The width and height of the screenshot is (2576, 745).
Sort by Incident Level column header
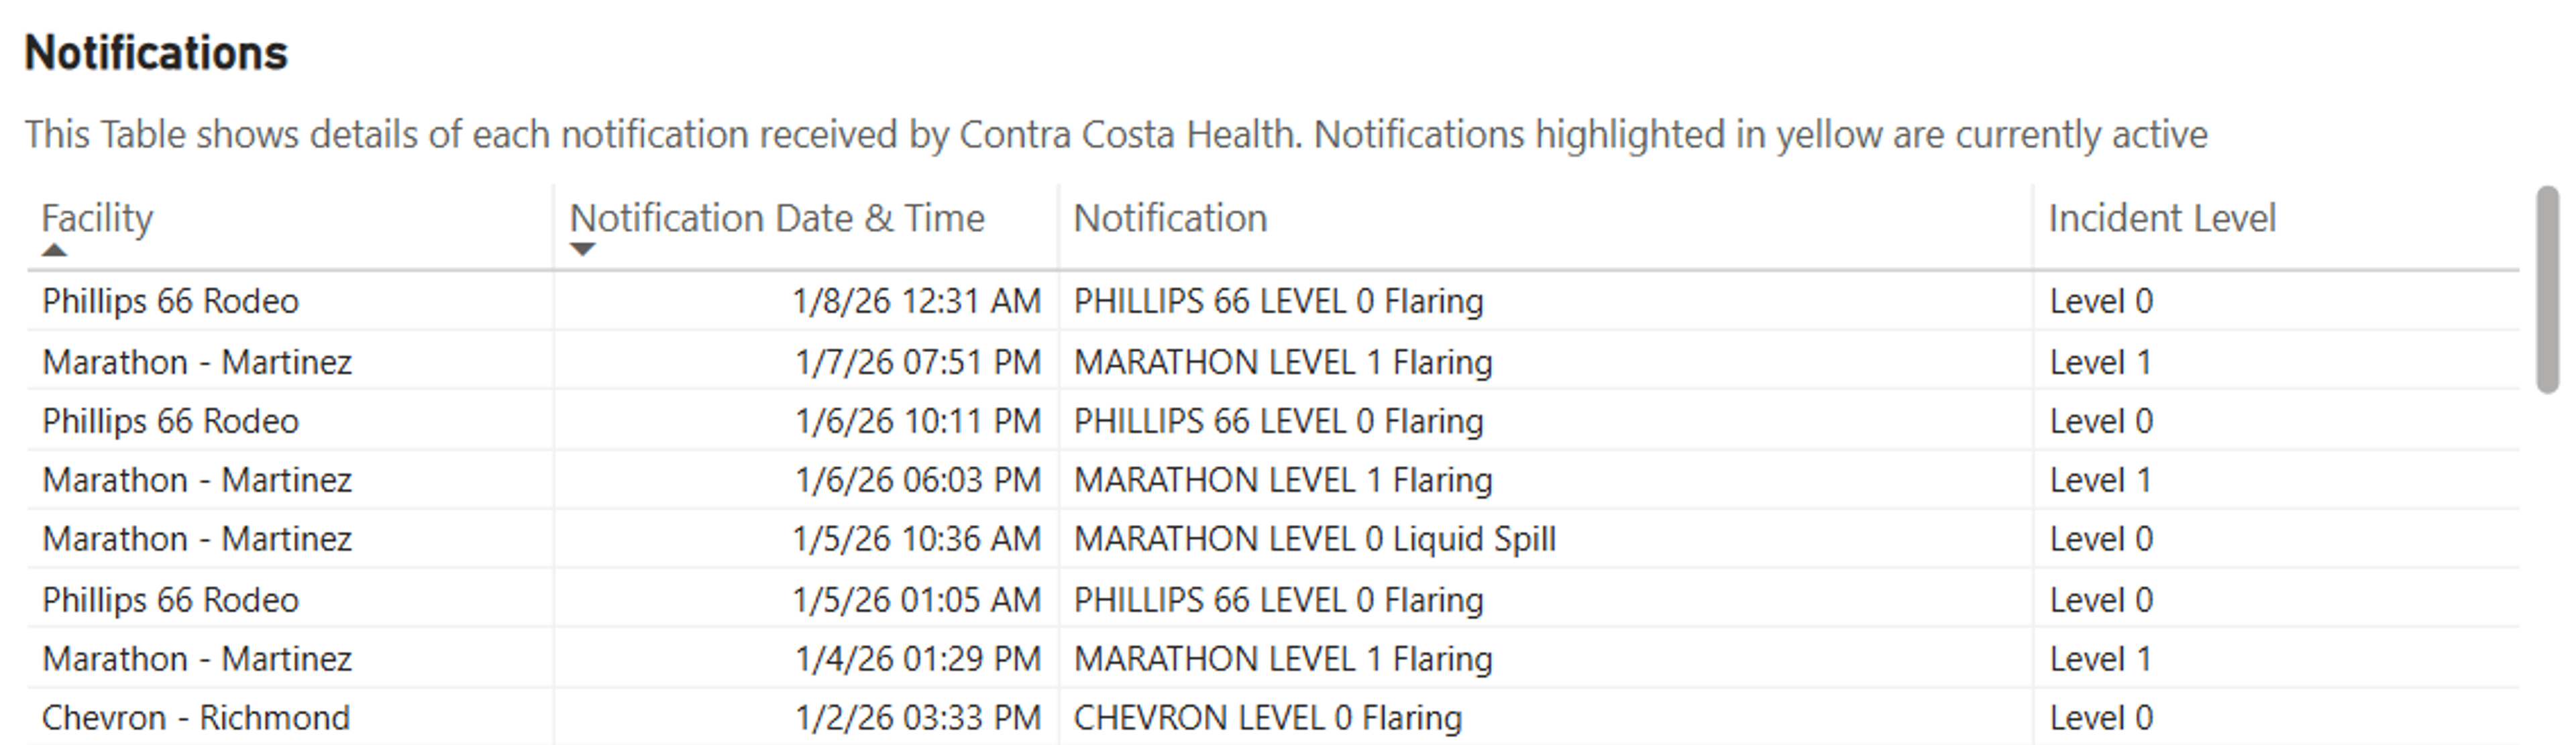point(2162,218)
